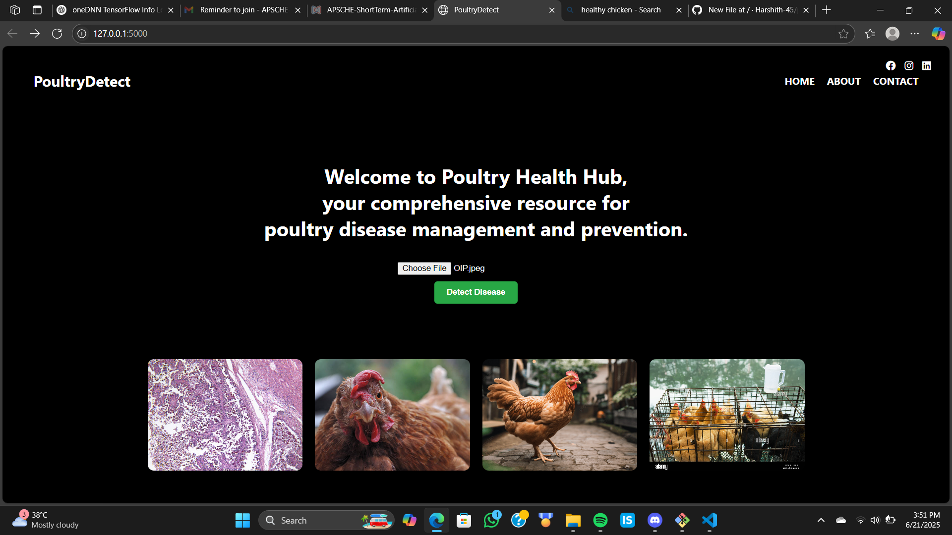Open the Facebook icon on the page
The image size is (952, 535).
(891, 65)
